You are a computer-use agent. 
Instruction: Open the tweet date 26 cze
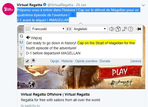pos(81,5)
